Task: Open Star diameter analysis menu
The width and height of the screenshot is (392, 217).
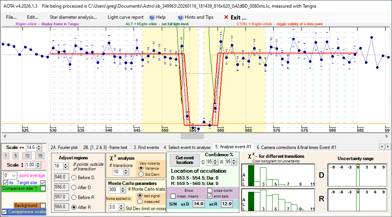Action: pos(73,17)
